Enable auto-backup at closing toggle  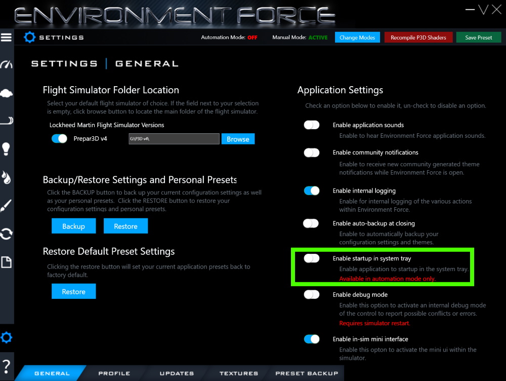[x=311, y=223]
